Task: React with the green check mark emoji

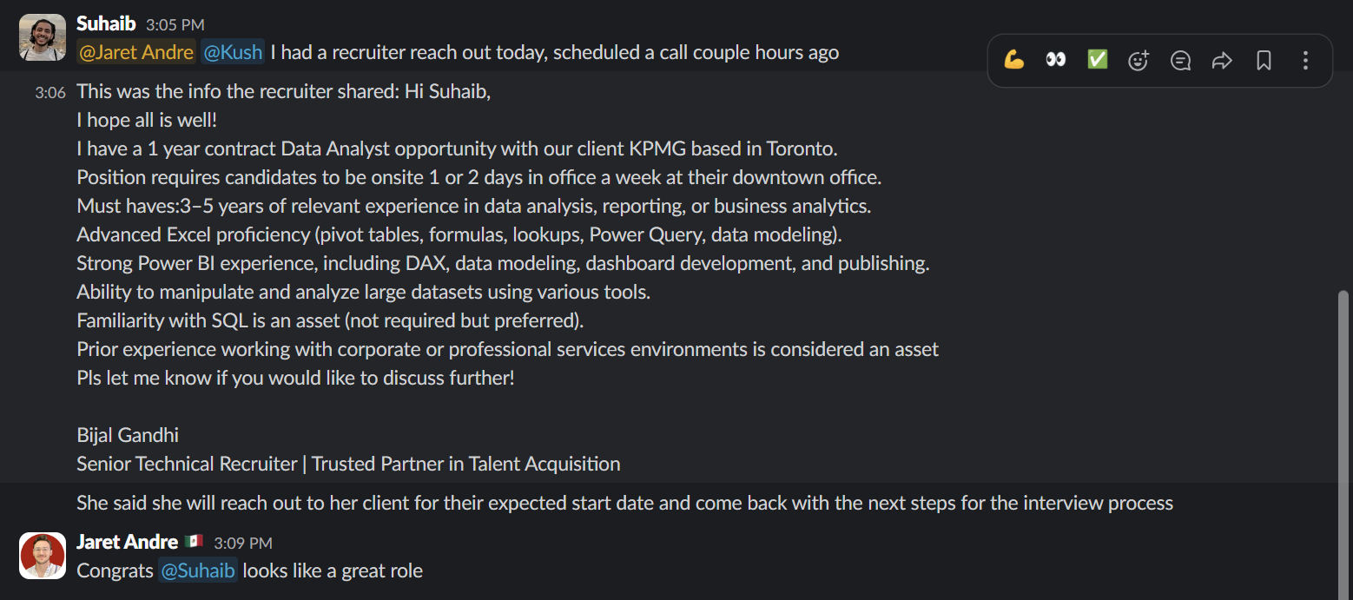Action: point(1098,60)
